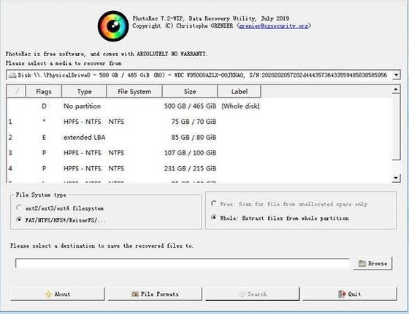Click partition list scrollbar up arrow
This screenshot has height=314, width=409.
(396, 90)
